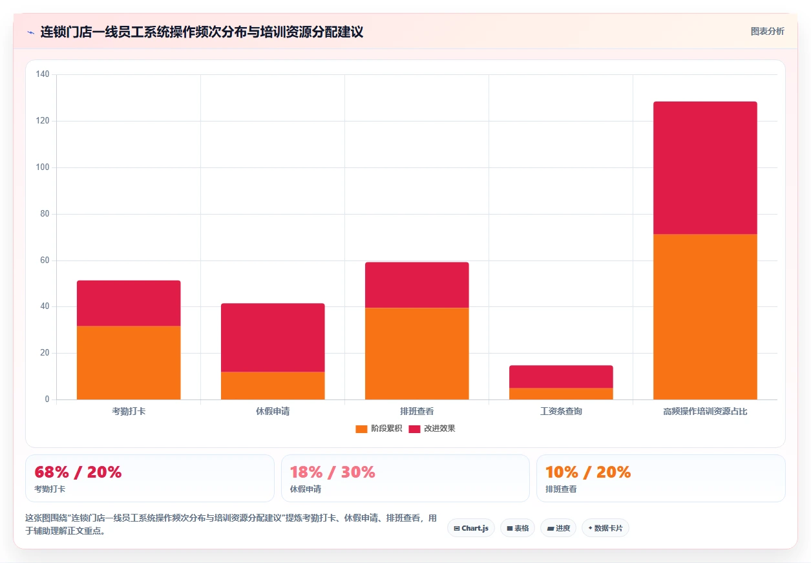Click the red segment of 考勤打卡 bar

pos(129,303)
